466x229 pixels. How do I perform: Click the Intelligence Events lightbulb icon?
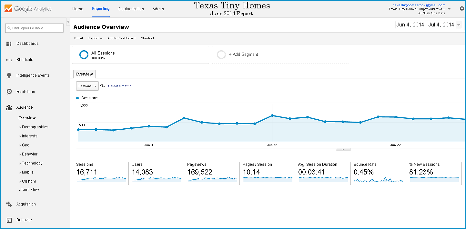click(9, 75)
